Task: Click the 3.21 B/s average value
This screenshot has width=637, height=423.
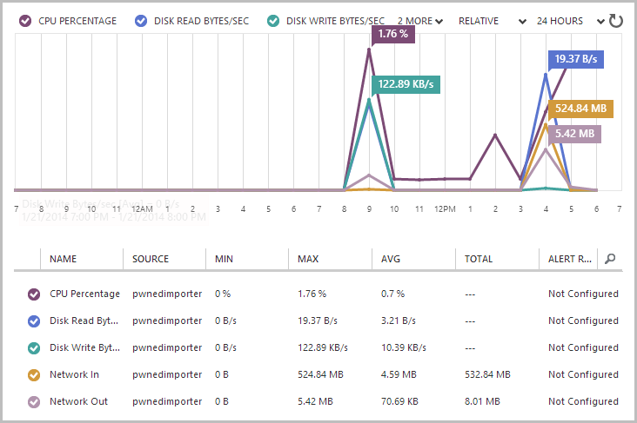Action: click(399, 321)
